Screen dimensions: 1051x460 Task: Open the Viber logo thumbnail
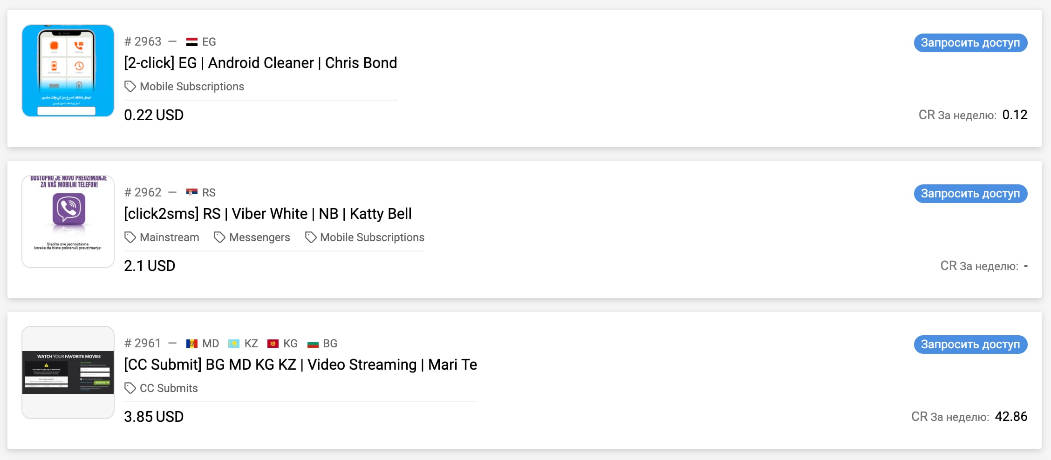[x=68, y=222]
